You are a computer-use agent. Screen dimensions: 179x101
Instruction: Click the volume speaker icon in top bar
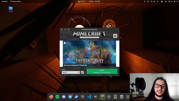point(172,1)
